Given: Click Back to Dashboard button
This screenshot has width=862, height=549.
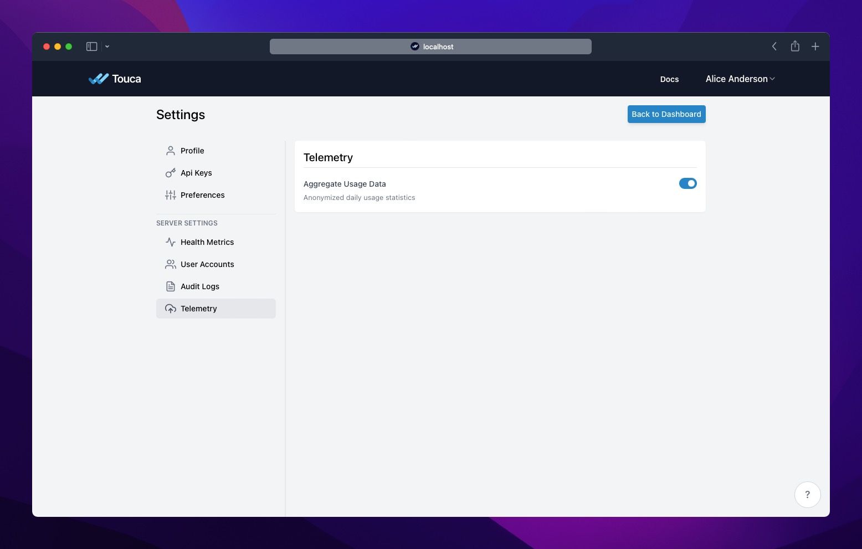Looking at the screenshot, I should point(666,114).
